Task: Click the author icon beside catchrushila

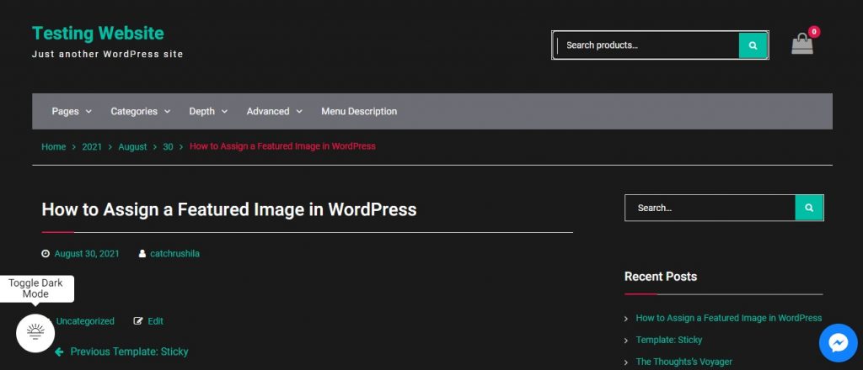Action: [142, 254]
